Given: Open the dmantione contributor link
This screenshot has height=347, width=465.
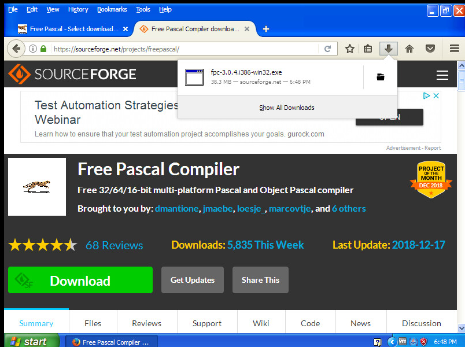Looking at the screenshot, I should 176,209.
